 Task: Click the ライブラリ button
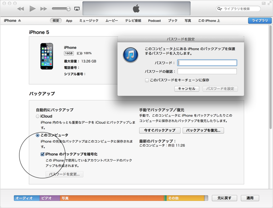(x=260, y=21)
